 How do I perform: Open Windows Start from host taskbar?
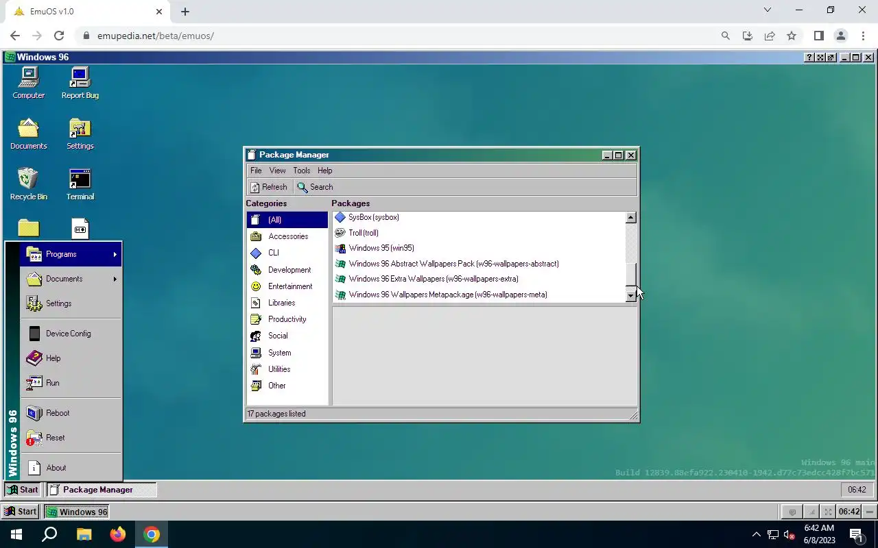pos(16,534)
